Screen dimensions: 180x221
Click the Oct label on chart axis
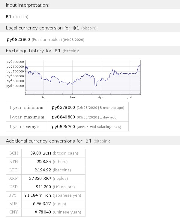pyautogui.click(x=43, y=97)
